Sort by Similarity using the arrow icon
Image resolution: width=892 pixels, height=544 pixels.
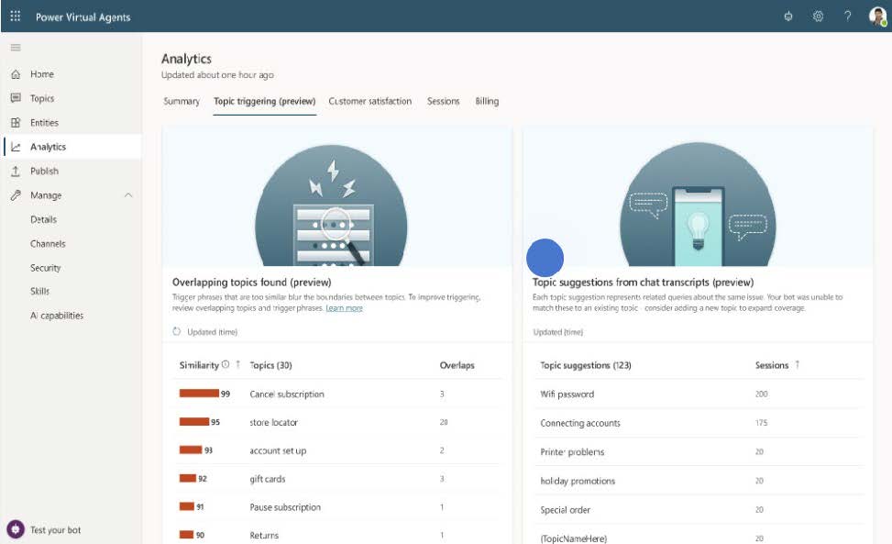[x=237, y=364]
